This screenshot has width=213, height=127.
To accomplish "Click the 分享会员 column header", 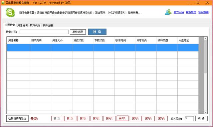I will (146, 40).
